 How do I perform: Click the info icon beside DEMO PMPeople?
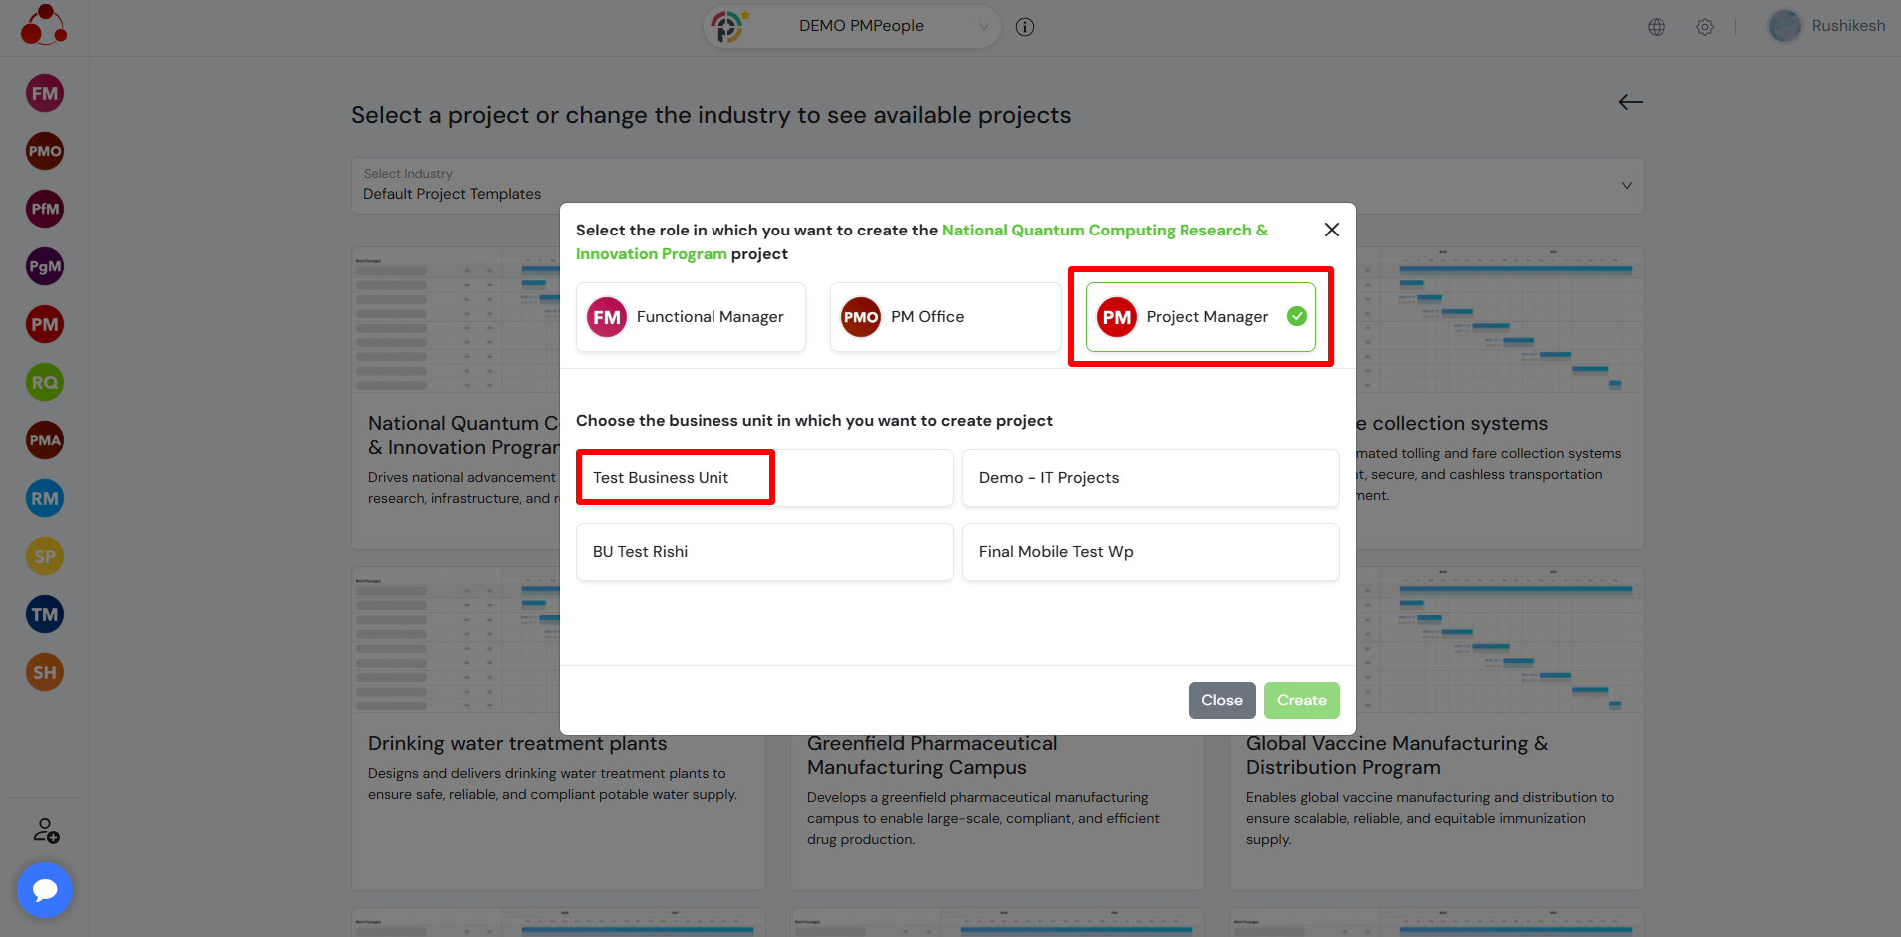[x=1024, y=27]
